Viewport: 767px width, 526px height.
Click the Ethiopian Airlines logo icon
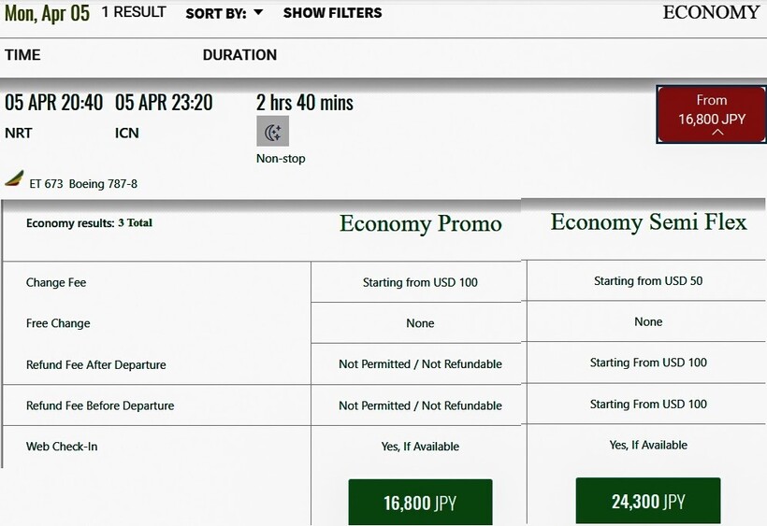point(14,178)
